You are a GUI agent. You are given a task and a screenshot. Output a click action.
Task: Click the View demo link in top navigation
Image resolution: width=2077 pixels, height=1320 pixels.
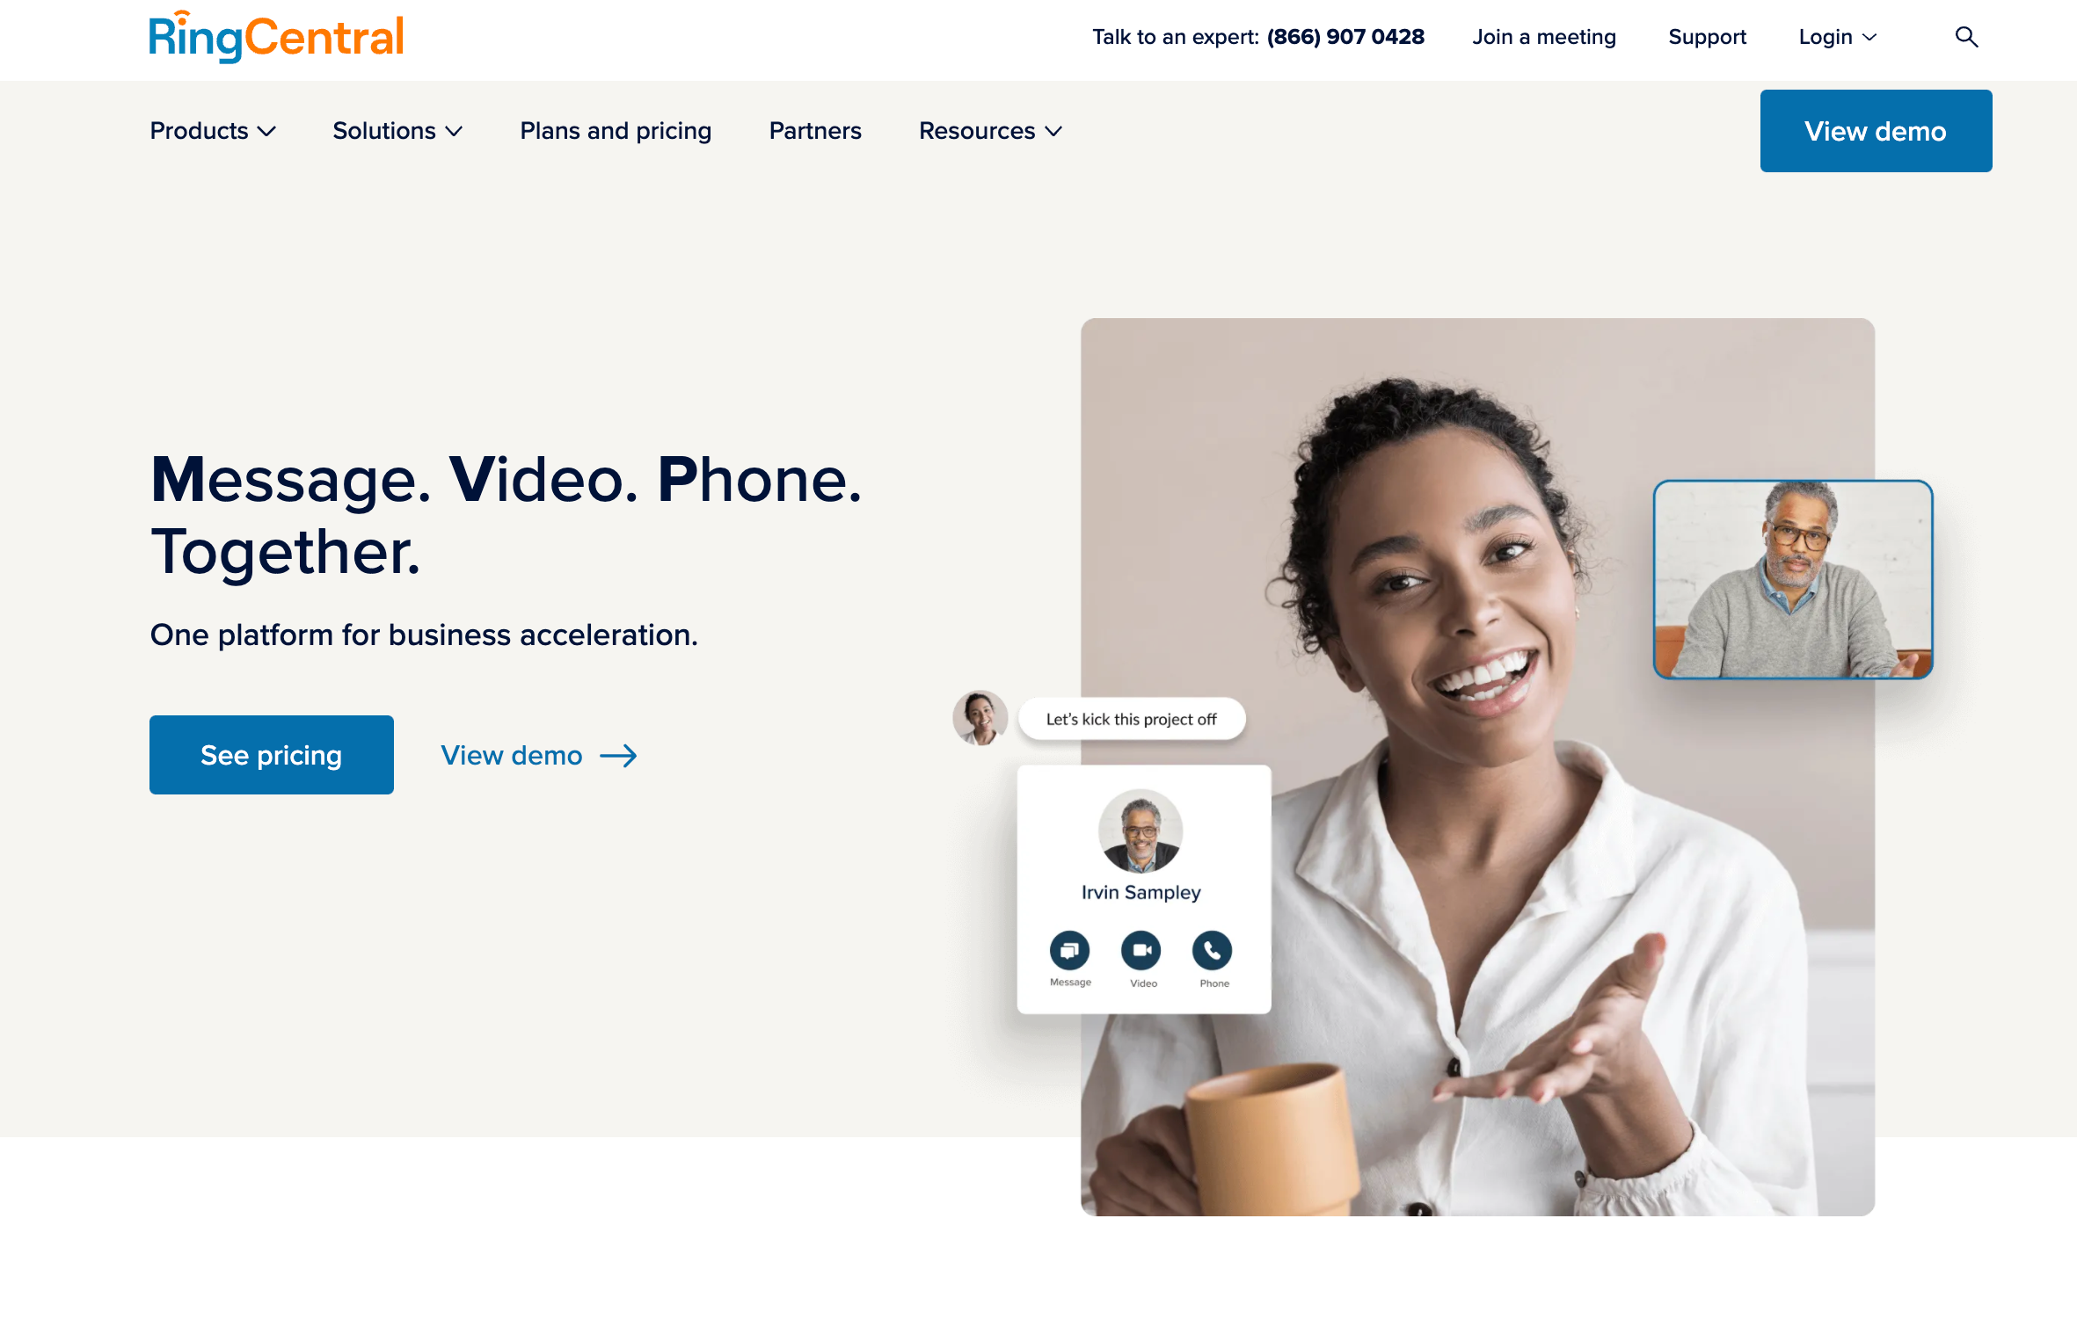[1876, 130]
